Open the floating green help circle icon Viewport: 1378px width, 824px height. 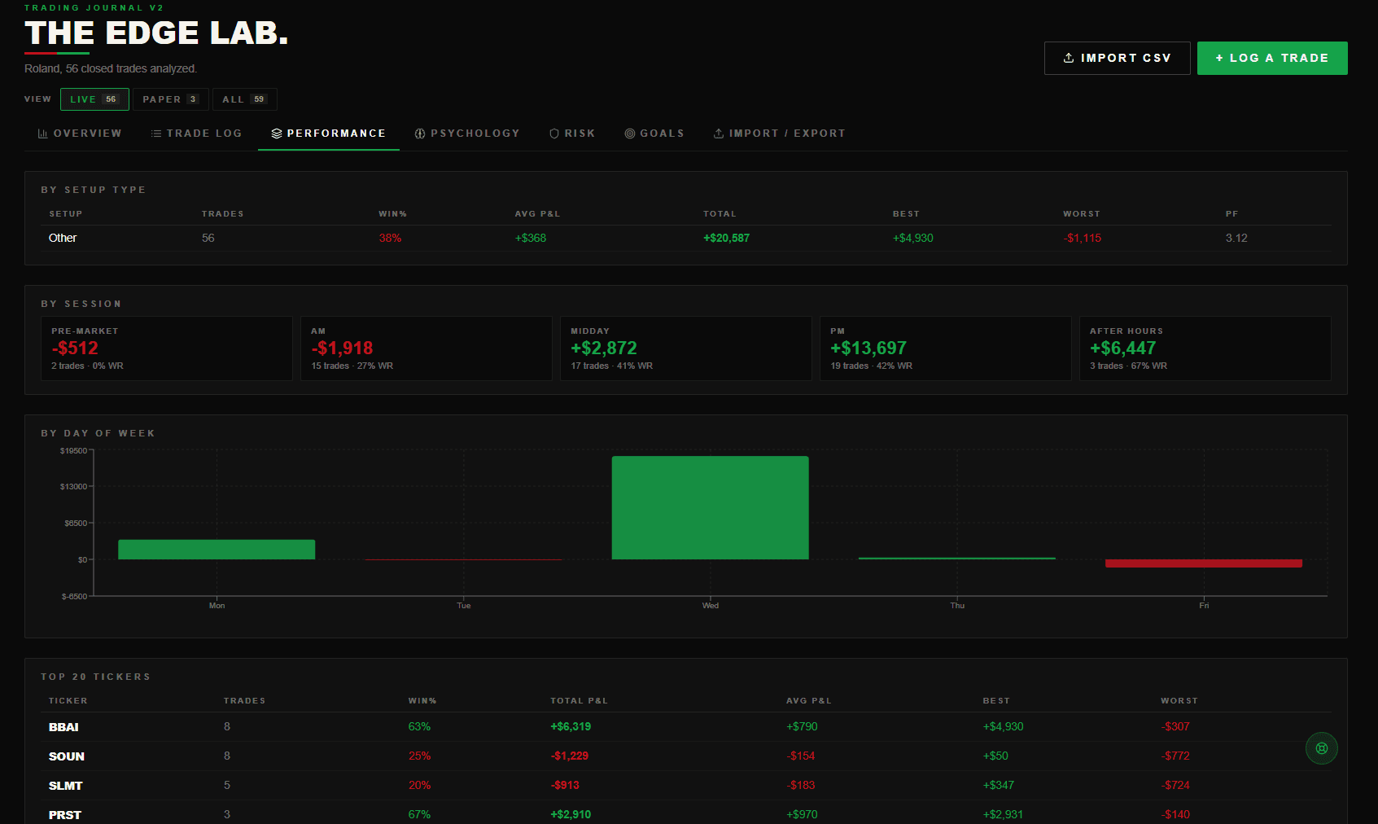pos(1322,748)
